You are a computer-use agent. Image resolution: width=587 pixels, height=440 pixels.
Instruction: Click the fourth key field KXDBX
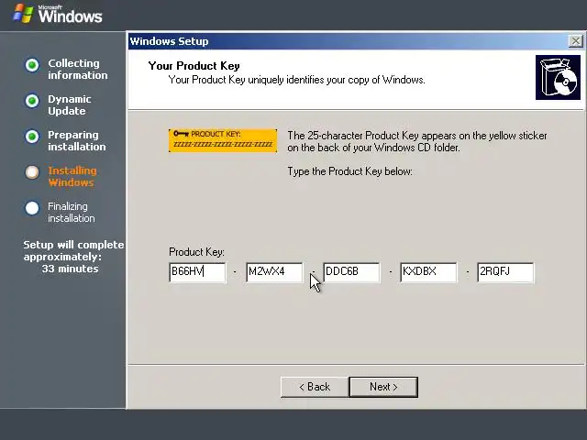tap(428, 272)
